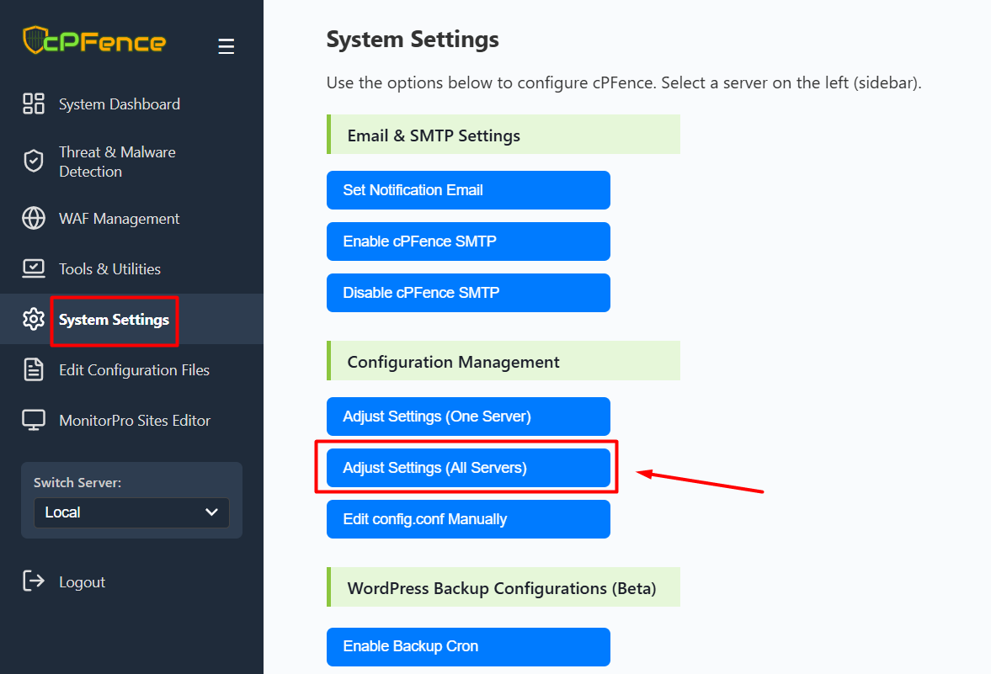Toggle the hamburger sidebar menu
The height and width of the screenshot is (674, 991).
pos(226,47)
